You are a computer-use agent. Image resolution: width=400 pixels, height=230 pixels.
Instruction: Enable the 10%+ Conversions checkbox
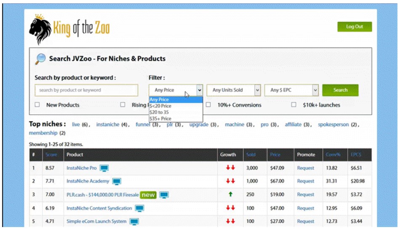(x=208, y=105)
